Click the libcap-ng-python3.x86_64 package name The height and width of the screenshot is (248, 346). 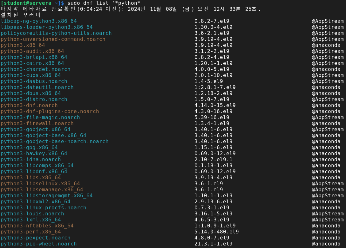(x=39, y=21)
